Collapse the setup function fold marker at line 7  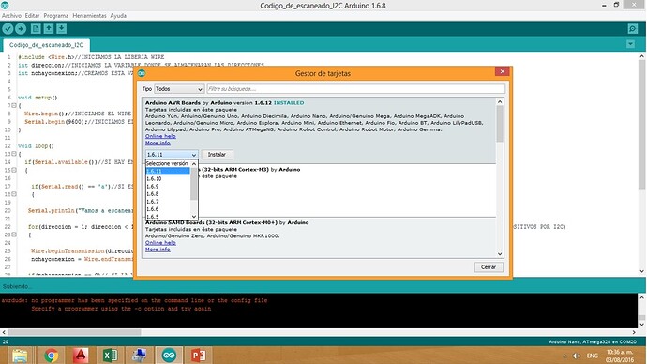[x=14, y=106]
